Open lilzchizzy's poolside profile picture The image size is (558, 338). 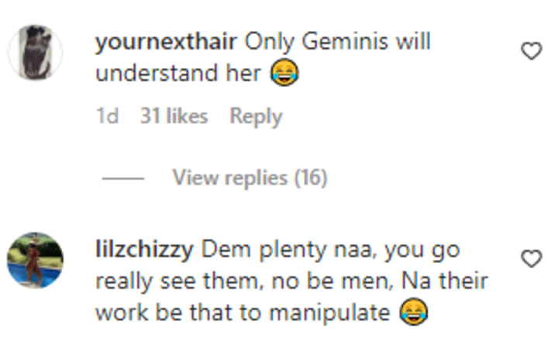[35, 260]
